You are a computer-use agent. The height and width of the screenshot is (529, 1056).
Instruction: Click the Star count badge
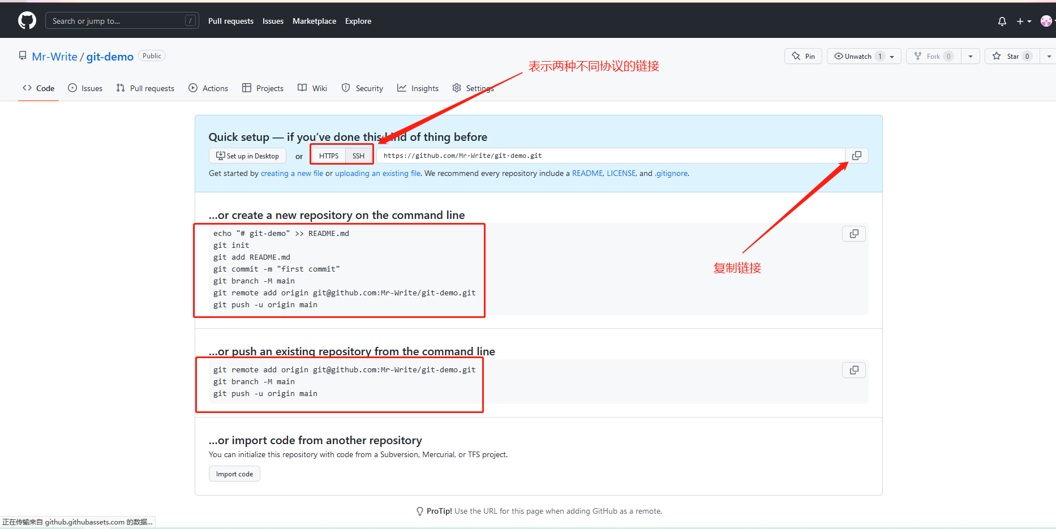pyautogui.click(x=1027, y=56)
